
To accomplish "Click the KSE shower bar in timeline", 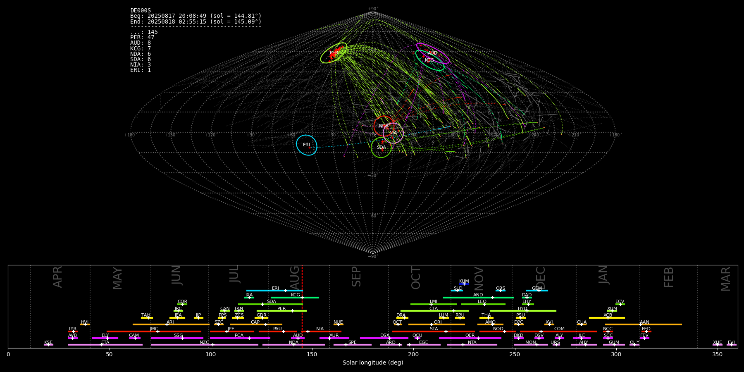I will pos(48,345).
